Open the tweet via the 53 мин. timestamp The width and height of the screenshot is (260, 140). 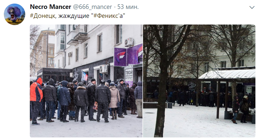click(128, 7)
